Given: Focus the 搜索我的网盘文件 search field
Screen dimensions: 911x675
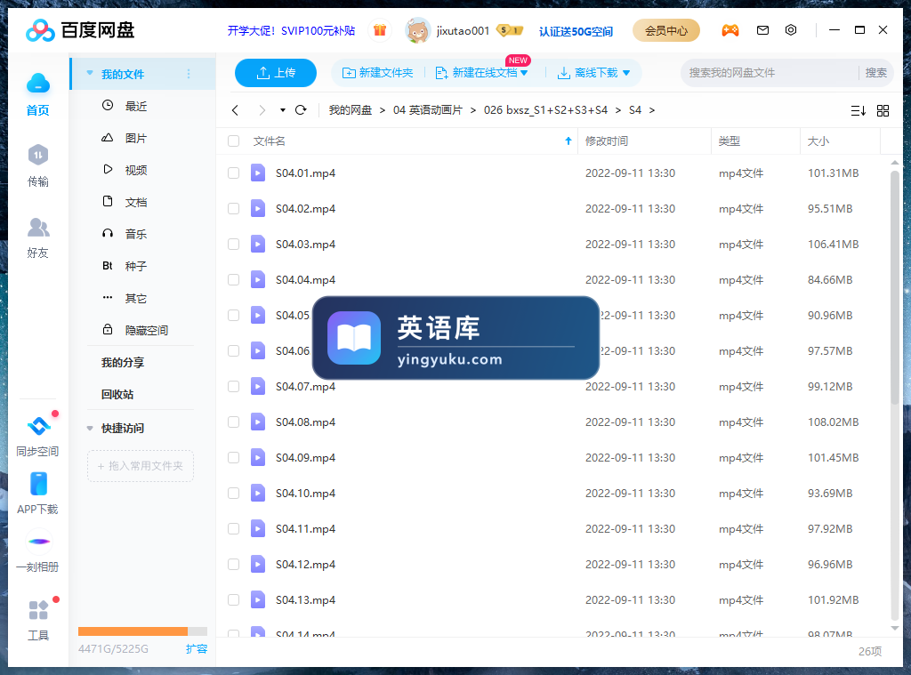Looking at the screenshot, I should pyautogui.click(x=770, y=73).
